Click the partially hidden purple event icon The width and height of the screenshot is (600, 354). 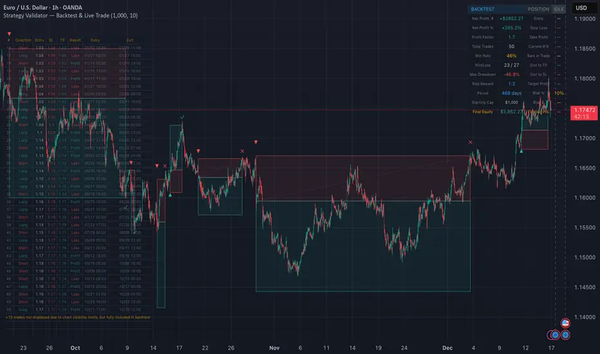549,335
